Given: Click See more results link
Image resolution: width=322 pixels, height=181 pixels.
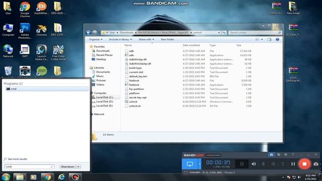Looking at the screenshot, I should click(17, 159).
